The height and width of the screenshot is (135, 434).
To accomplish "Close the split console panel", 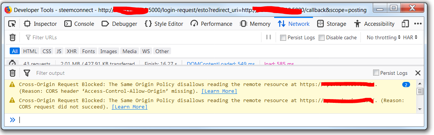I will point(418,73).
